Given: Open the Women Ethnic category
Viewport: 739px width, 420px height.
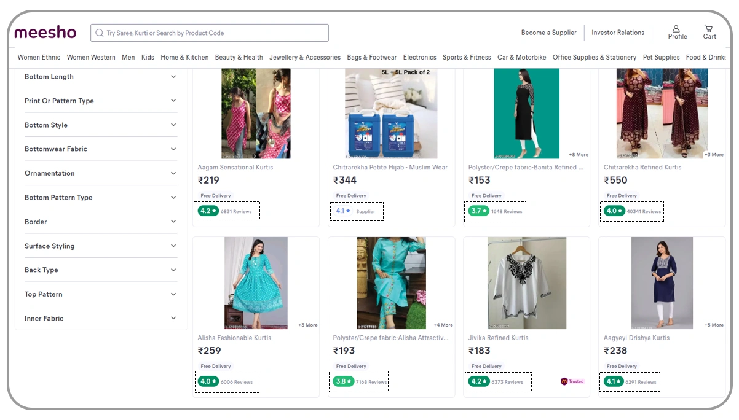Looking at the screenshot, I should tap(38, 57).
